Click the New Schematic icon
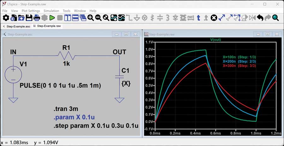The height and width of the screenshot is (146, 284). (x=13, y=18)
